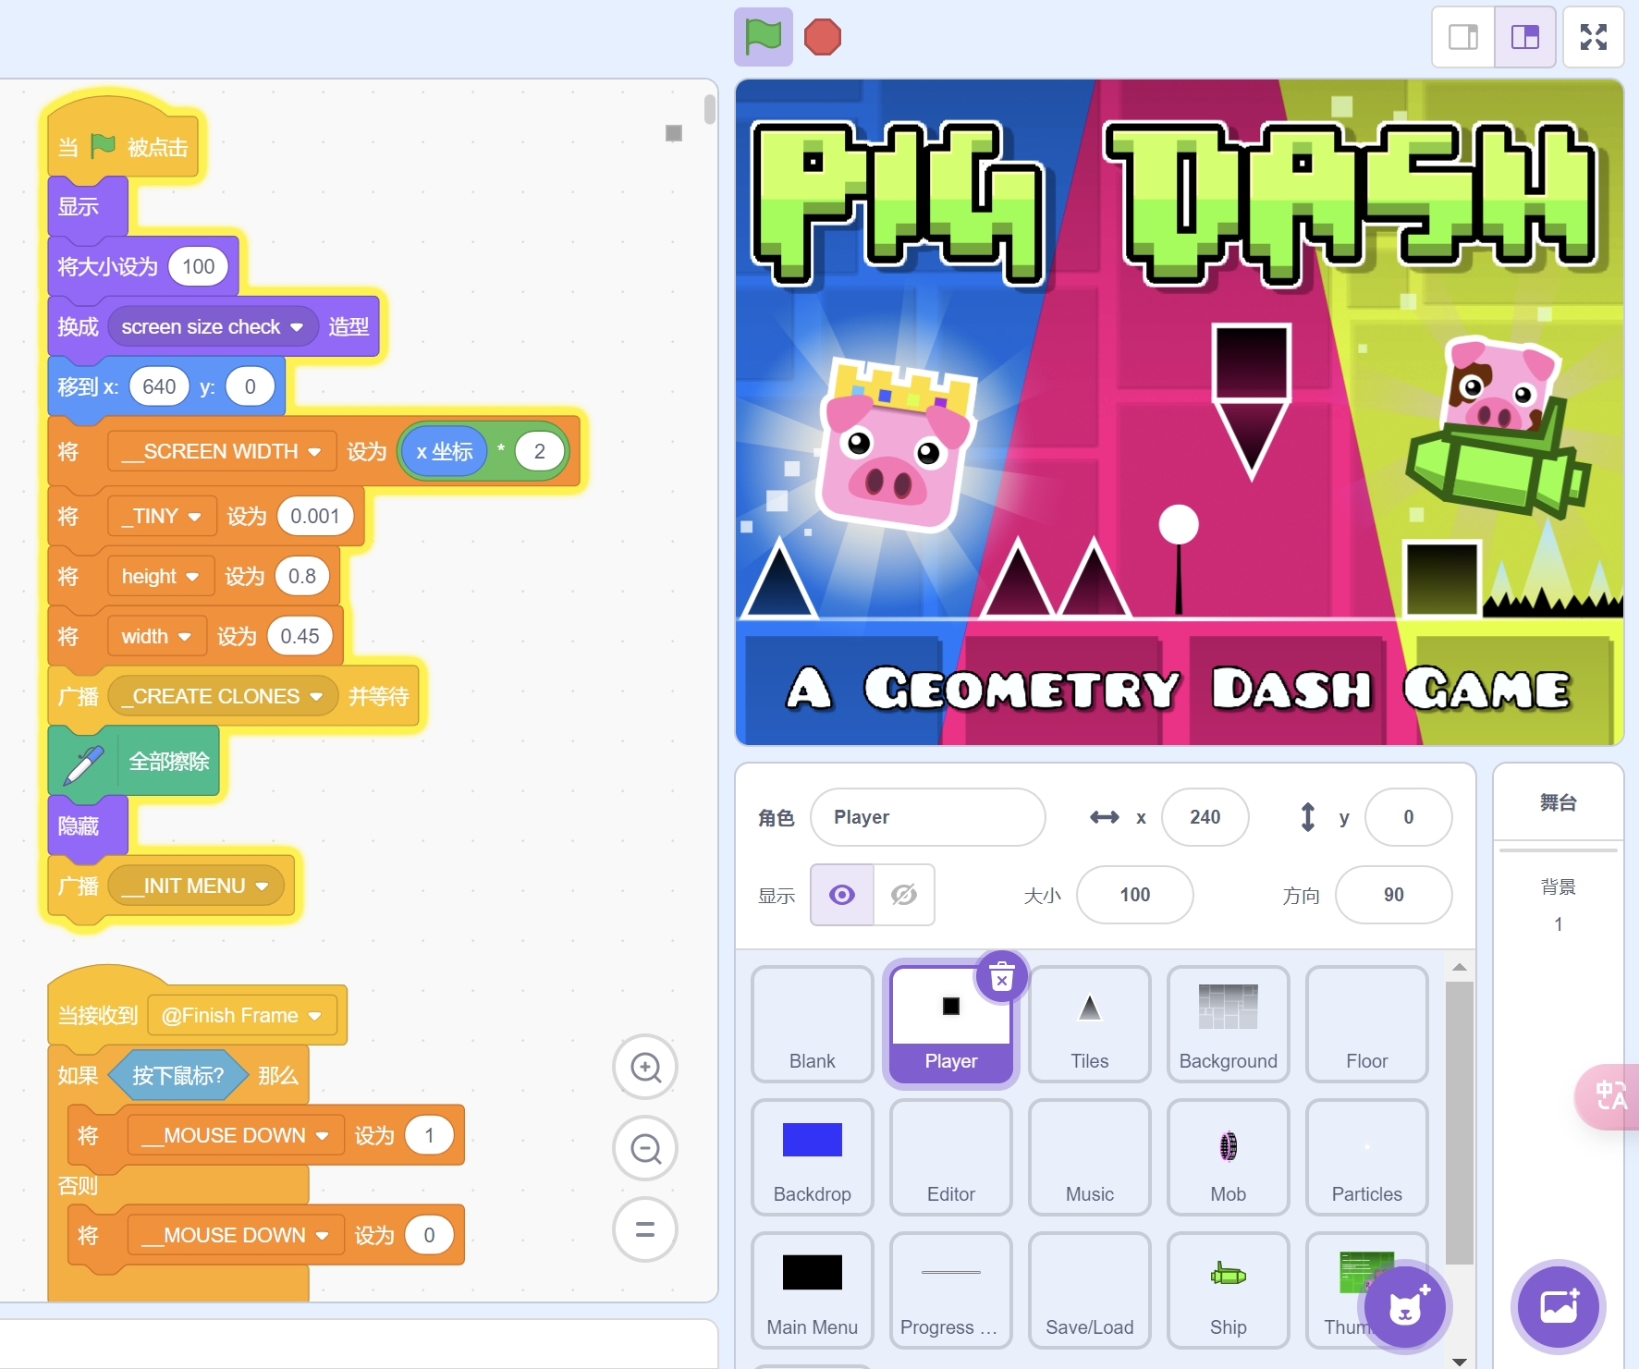Screen dimensions: 1639x1369
Task: Select the Main Menu sprite
Action: (812, 1290)
